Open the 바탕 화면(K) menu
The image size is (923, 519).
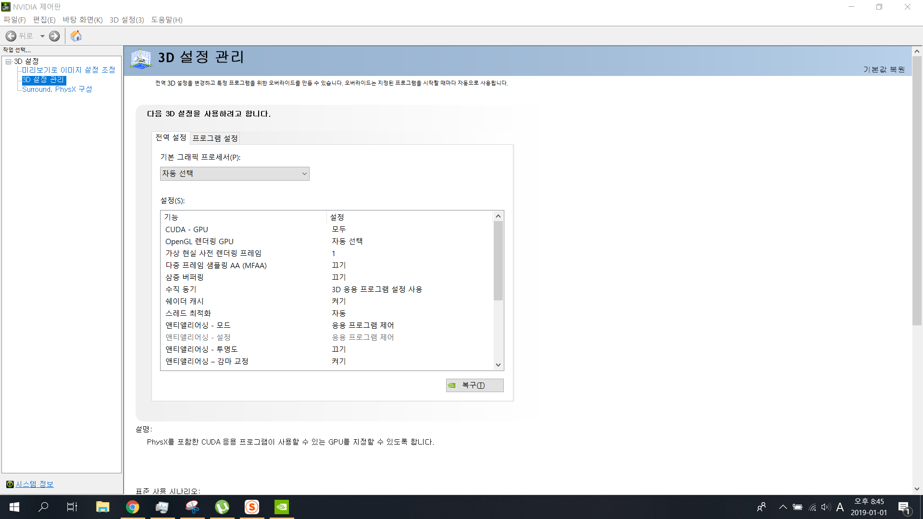(83, 20)
